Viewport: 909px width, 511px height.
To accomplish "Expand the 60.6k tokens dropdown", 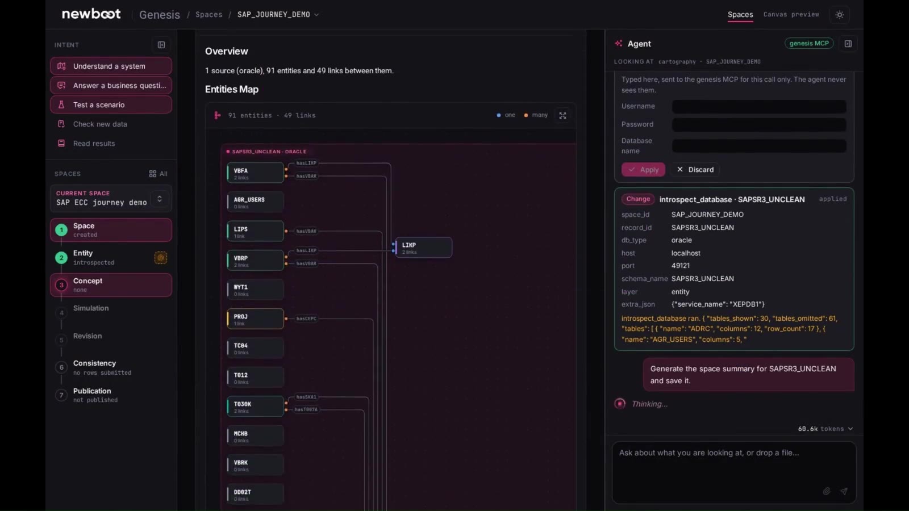I will pos(825,429).
